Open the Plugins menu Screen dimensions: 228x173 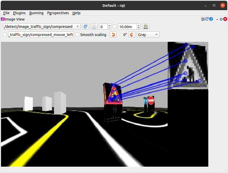pos(19,13)
